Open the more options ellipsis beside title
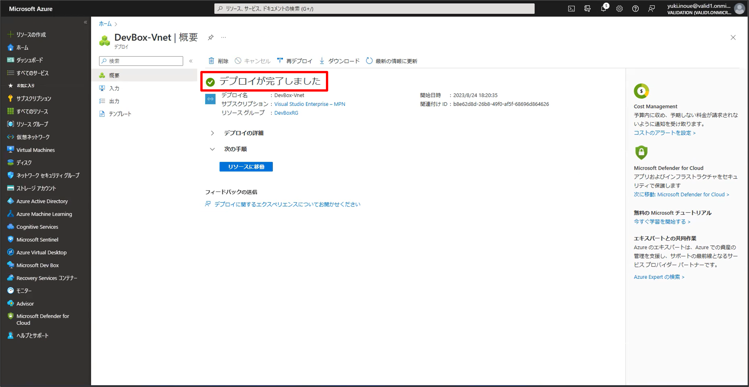Image resolution: width=749 pixels, height=387 pixels. (223, 37)
